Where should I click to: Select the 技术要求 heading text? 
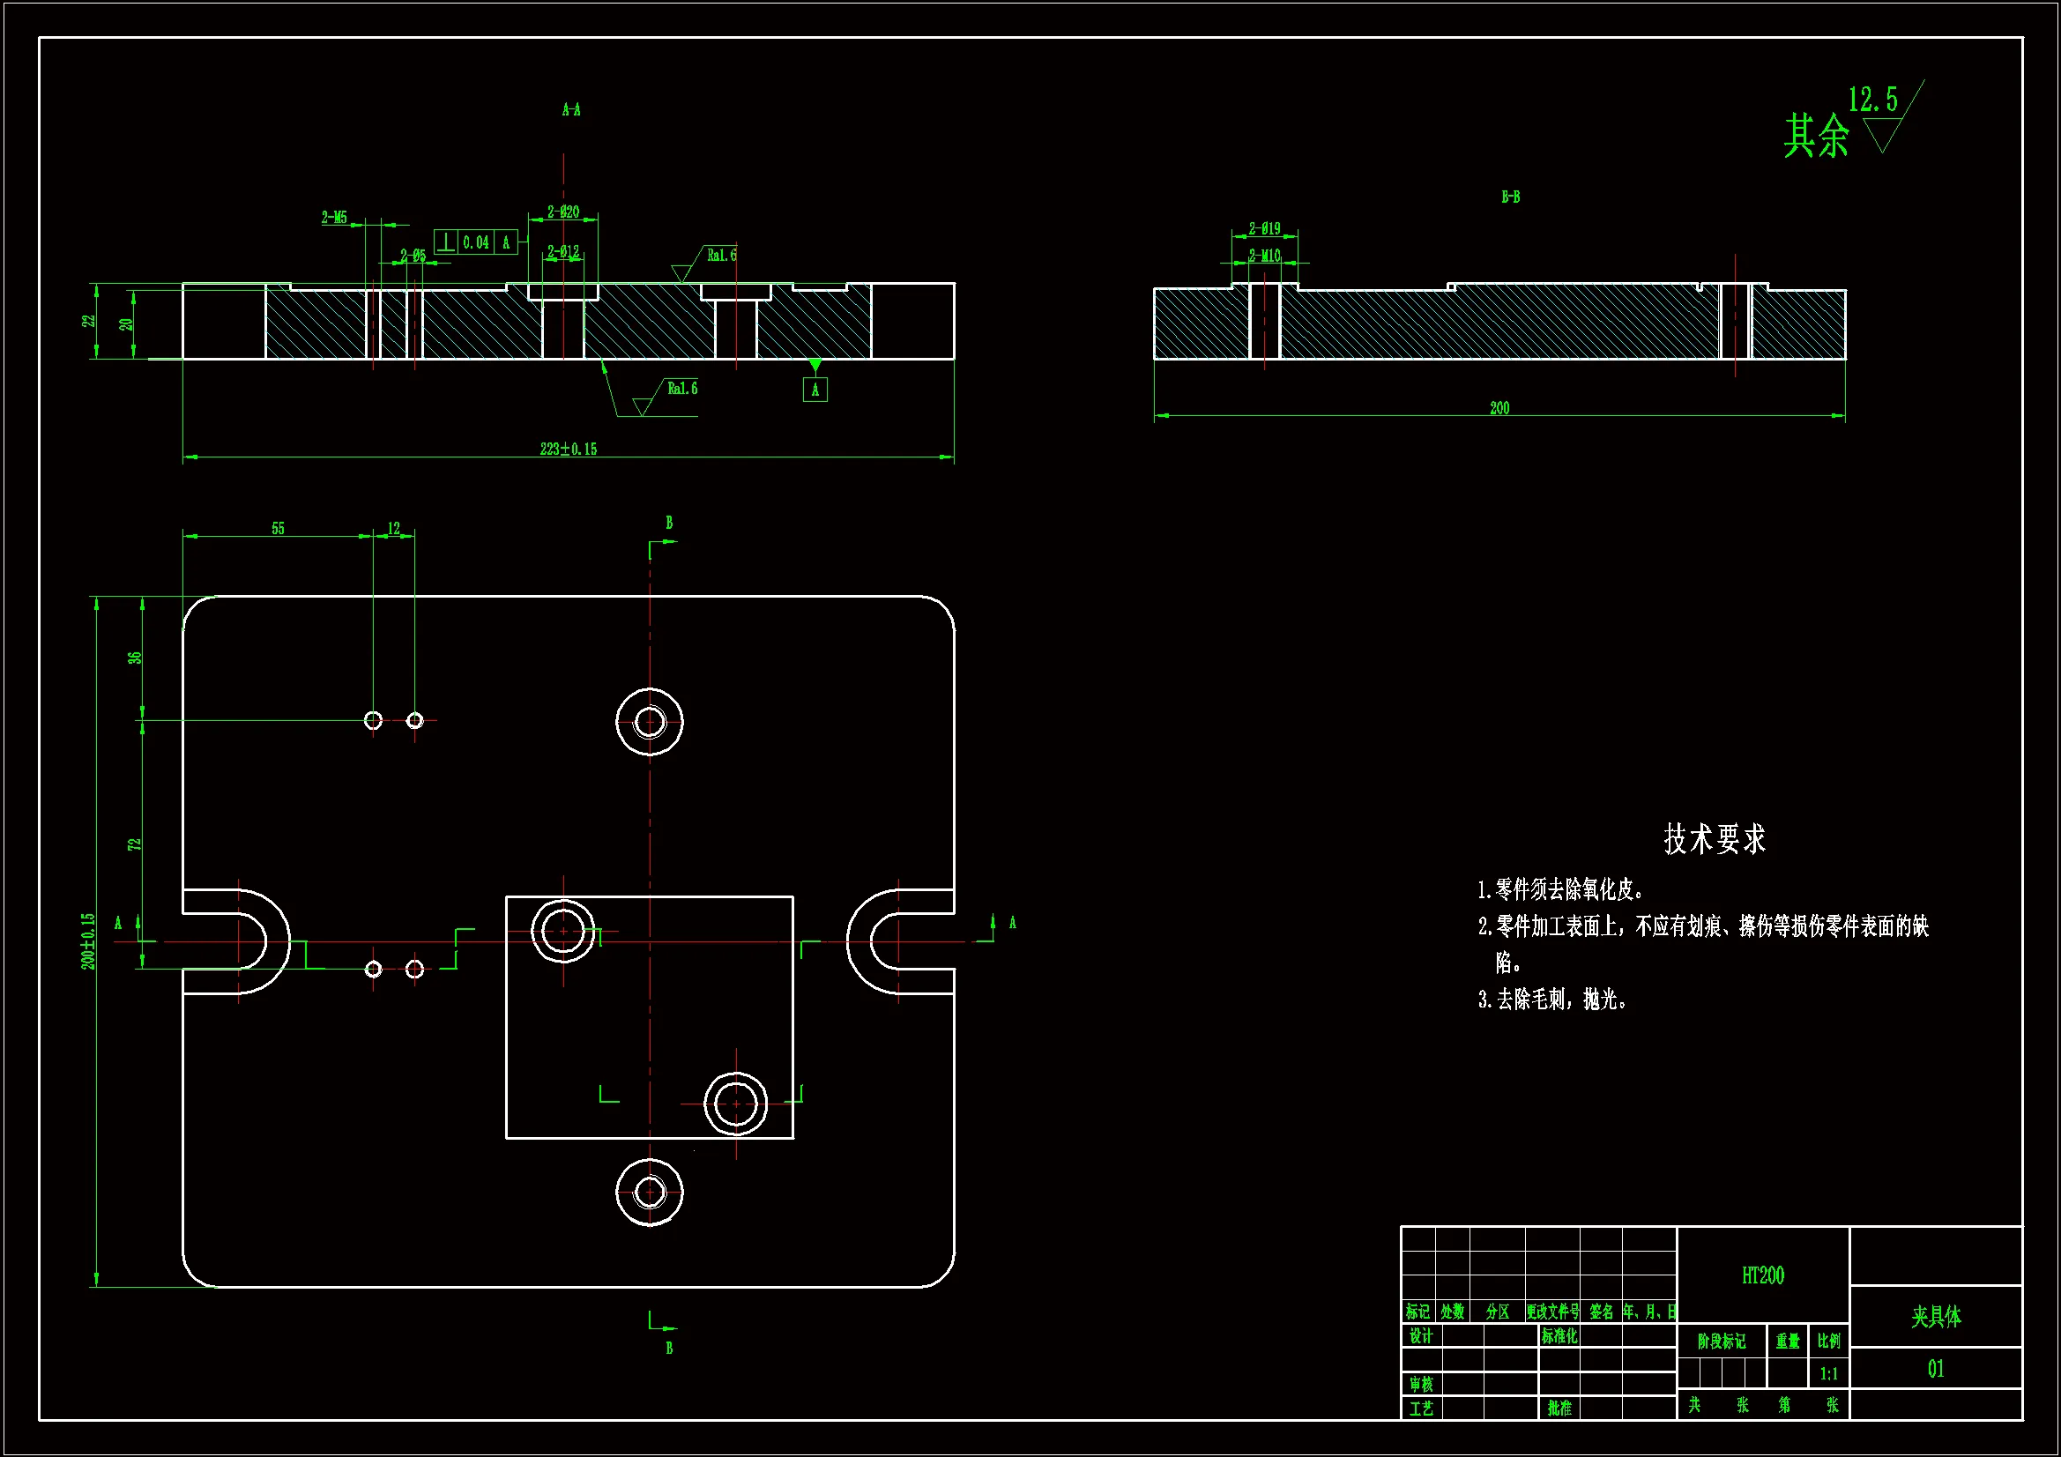tap(1714, 838)
